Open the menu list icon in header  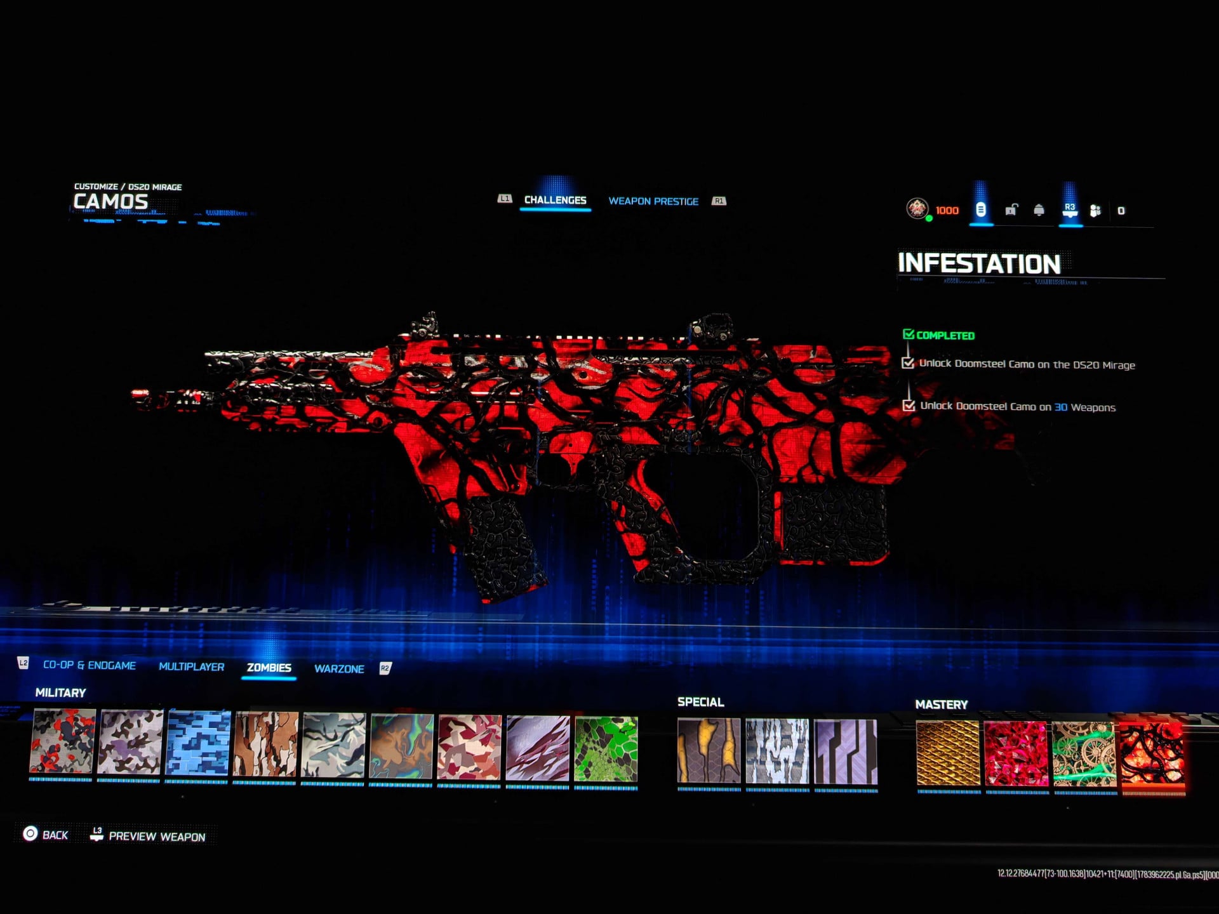pyautogui.click(x=981, y=209)
